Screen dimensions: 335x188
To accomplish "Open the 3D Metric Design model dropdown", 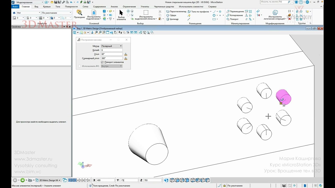I will [48, 180].
